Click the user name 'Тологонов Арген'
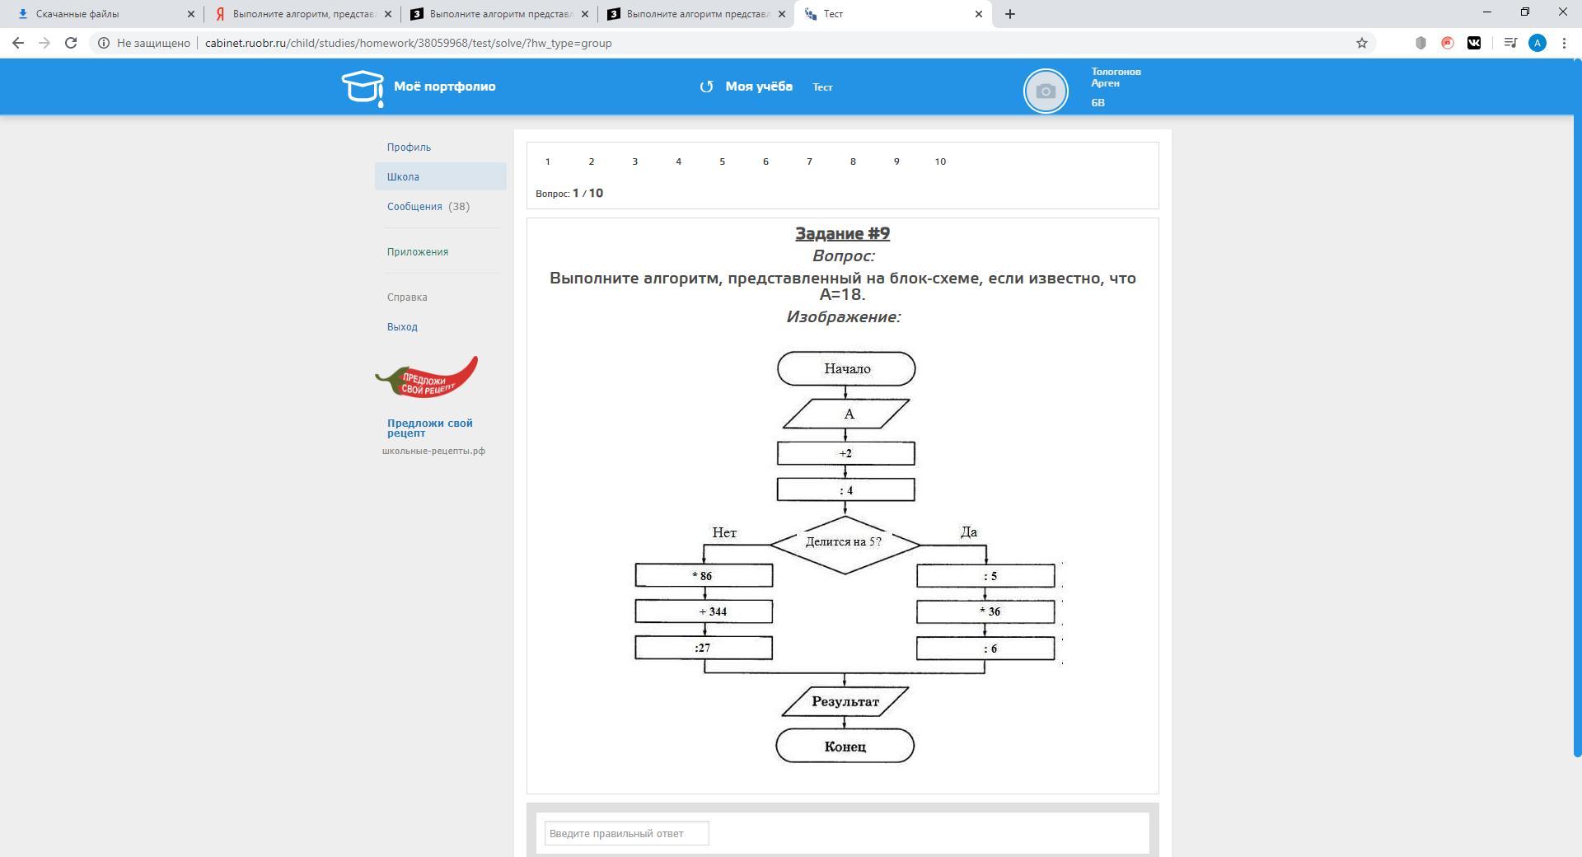The height and width of the screenshot is (857, 1582). coord(1116,77)
